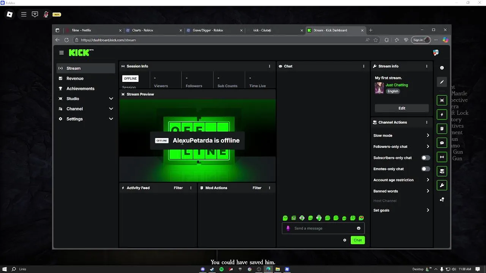Switch to Charts - Roblox tab
The height and width of the screenshot is (273, 486).
tap(154, 30)
